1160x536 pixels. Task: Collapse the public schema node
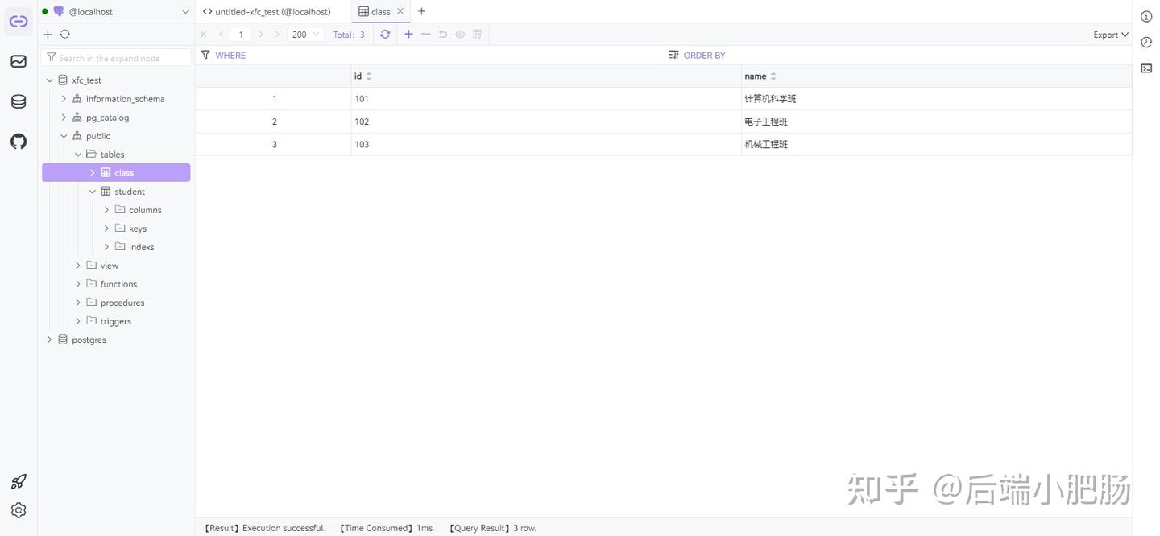pyautogui.click(x=63, y=134)
